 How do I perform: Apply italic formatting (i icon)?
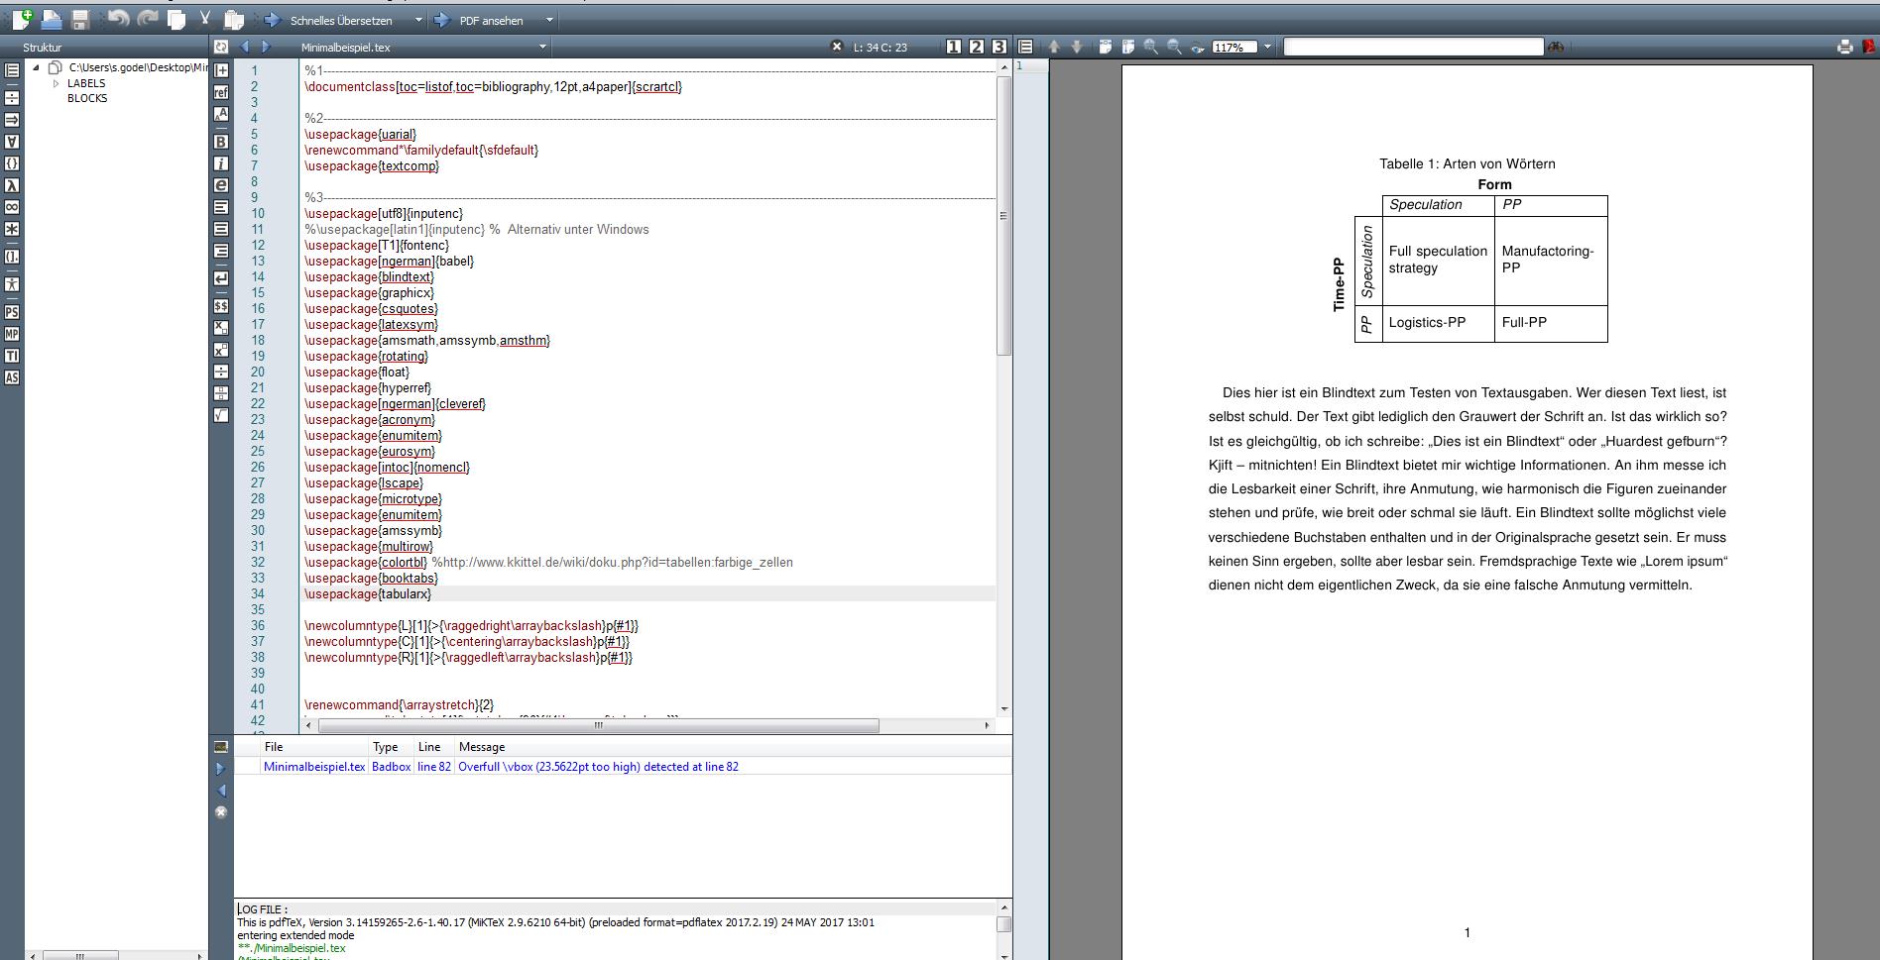pos(221,163)
